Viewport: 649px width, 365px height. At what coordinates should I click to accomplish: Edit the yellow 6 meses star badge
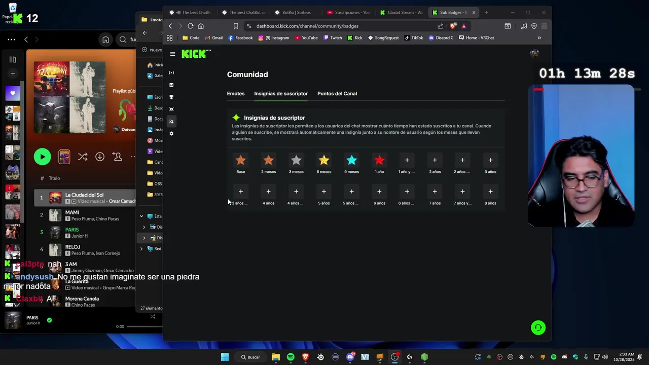click(324, 160)
